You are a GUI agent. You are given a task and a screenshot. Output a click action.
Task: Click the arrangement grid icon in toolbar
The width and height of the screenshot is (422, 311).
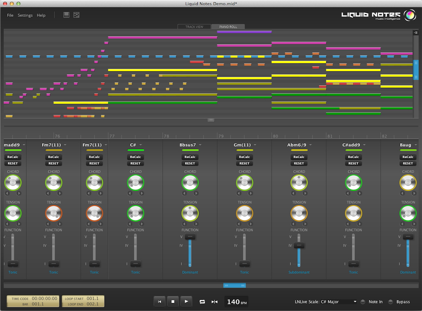pos(76,15)
